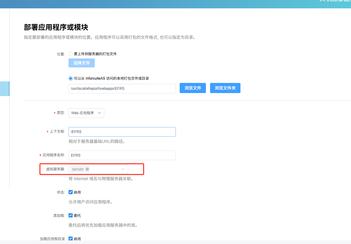Toggle the 状态 启用 checkbox
This screenshot has height=244, width=351.
(71, 192)
